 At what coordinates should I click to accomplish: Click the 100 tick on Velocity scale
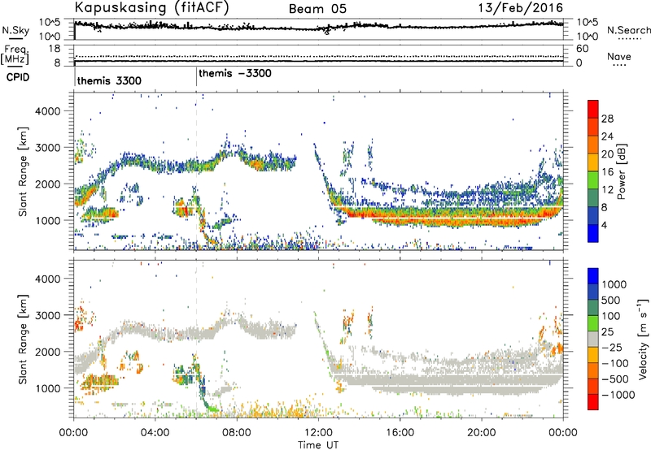point(610,316)
